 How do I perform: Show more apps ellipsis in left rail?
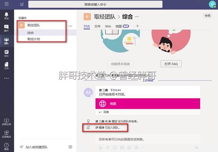tap(6, 78)
